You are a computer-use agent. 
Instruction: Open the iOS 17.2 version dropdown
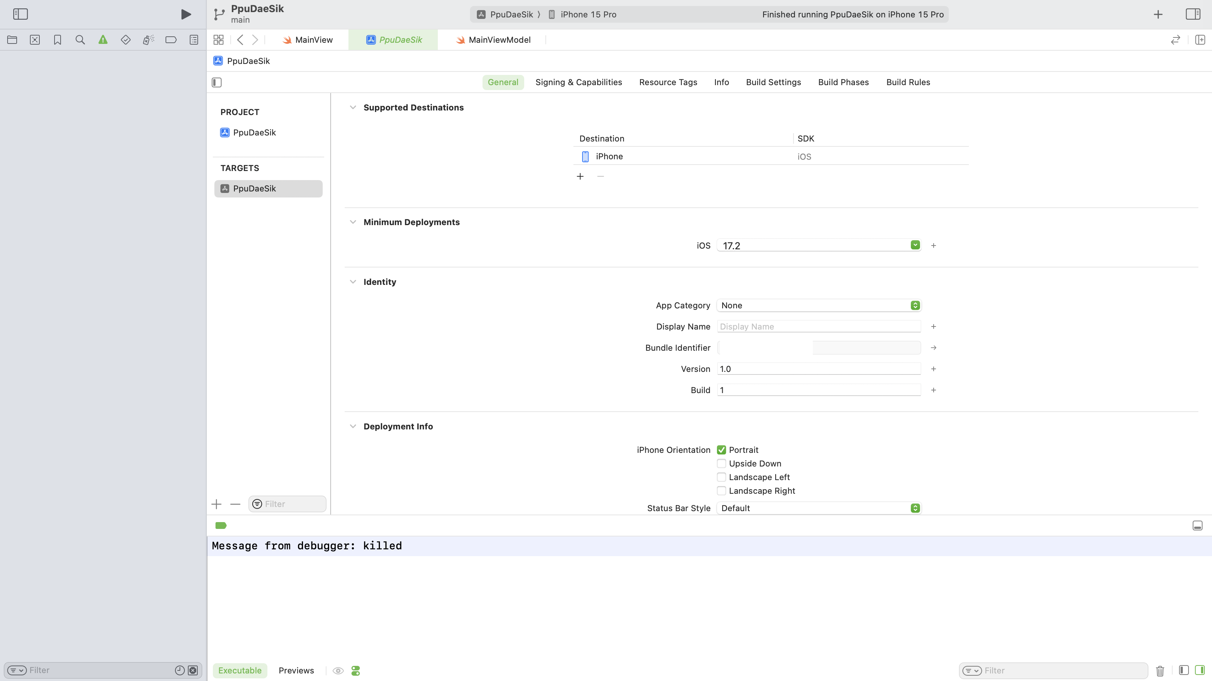click(915, 245)
